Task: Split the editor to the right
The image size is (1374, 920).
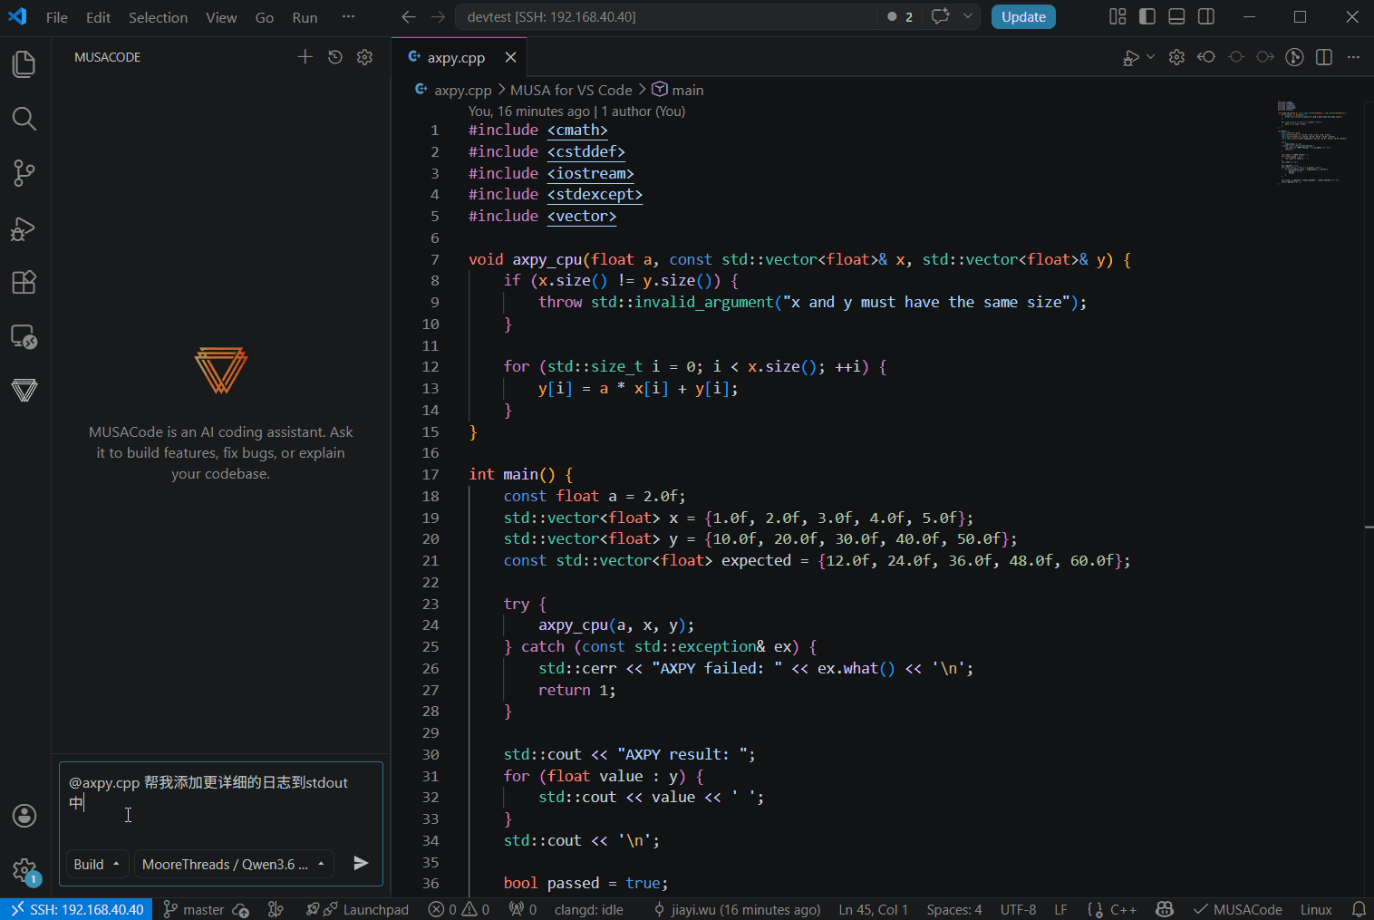Action: pyautogui.click(x=1324, y=57)
